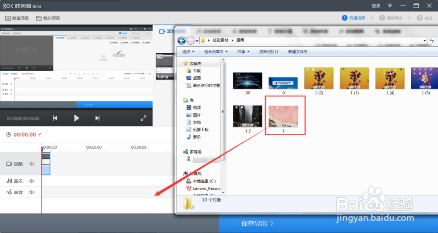Open 下载 in navigation pane
The height and width of the screenshot is (233, 438).
(x=194, y=71)
